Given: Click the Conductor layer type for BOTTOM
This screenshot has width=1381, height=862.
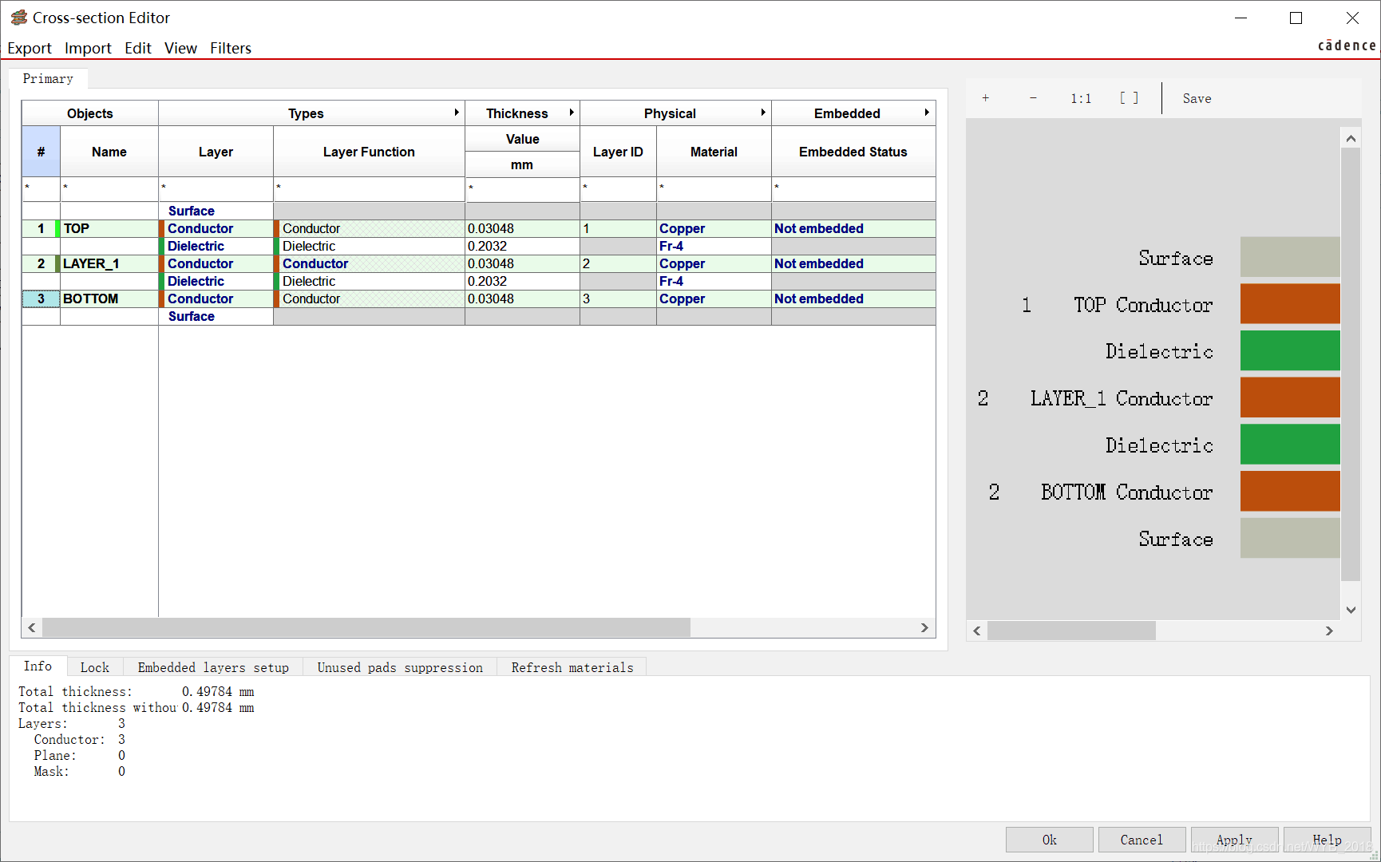Looking at the screenshot, I should coord(216,299).
